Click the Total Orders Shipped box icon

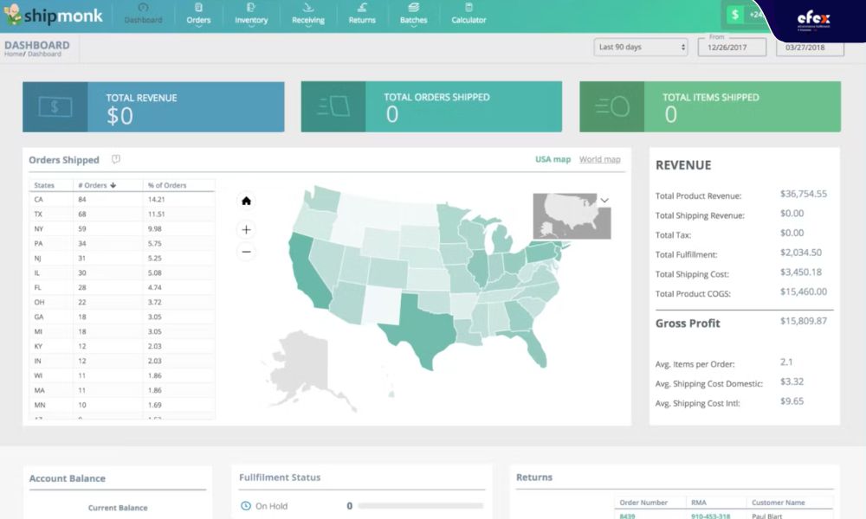pyautogui.click(x=333, y=106)
